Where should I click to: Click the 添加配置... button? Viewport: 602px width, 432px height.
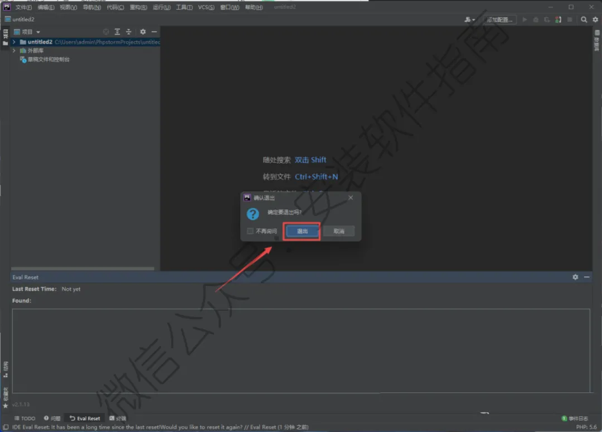[x=499, y=20]
